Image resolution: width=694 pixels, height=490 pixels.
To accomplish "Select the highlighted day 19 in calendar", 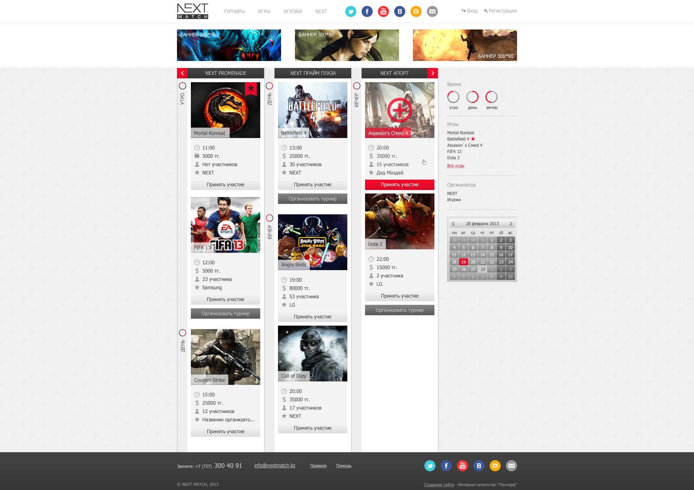I will pyautogui.click(x=464, y=262).
